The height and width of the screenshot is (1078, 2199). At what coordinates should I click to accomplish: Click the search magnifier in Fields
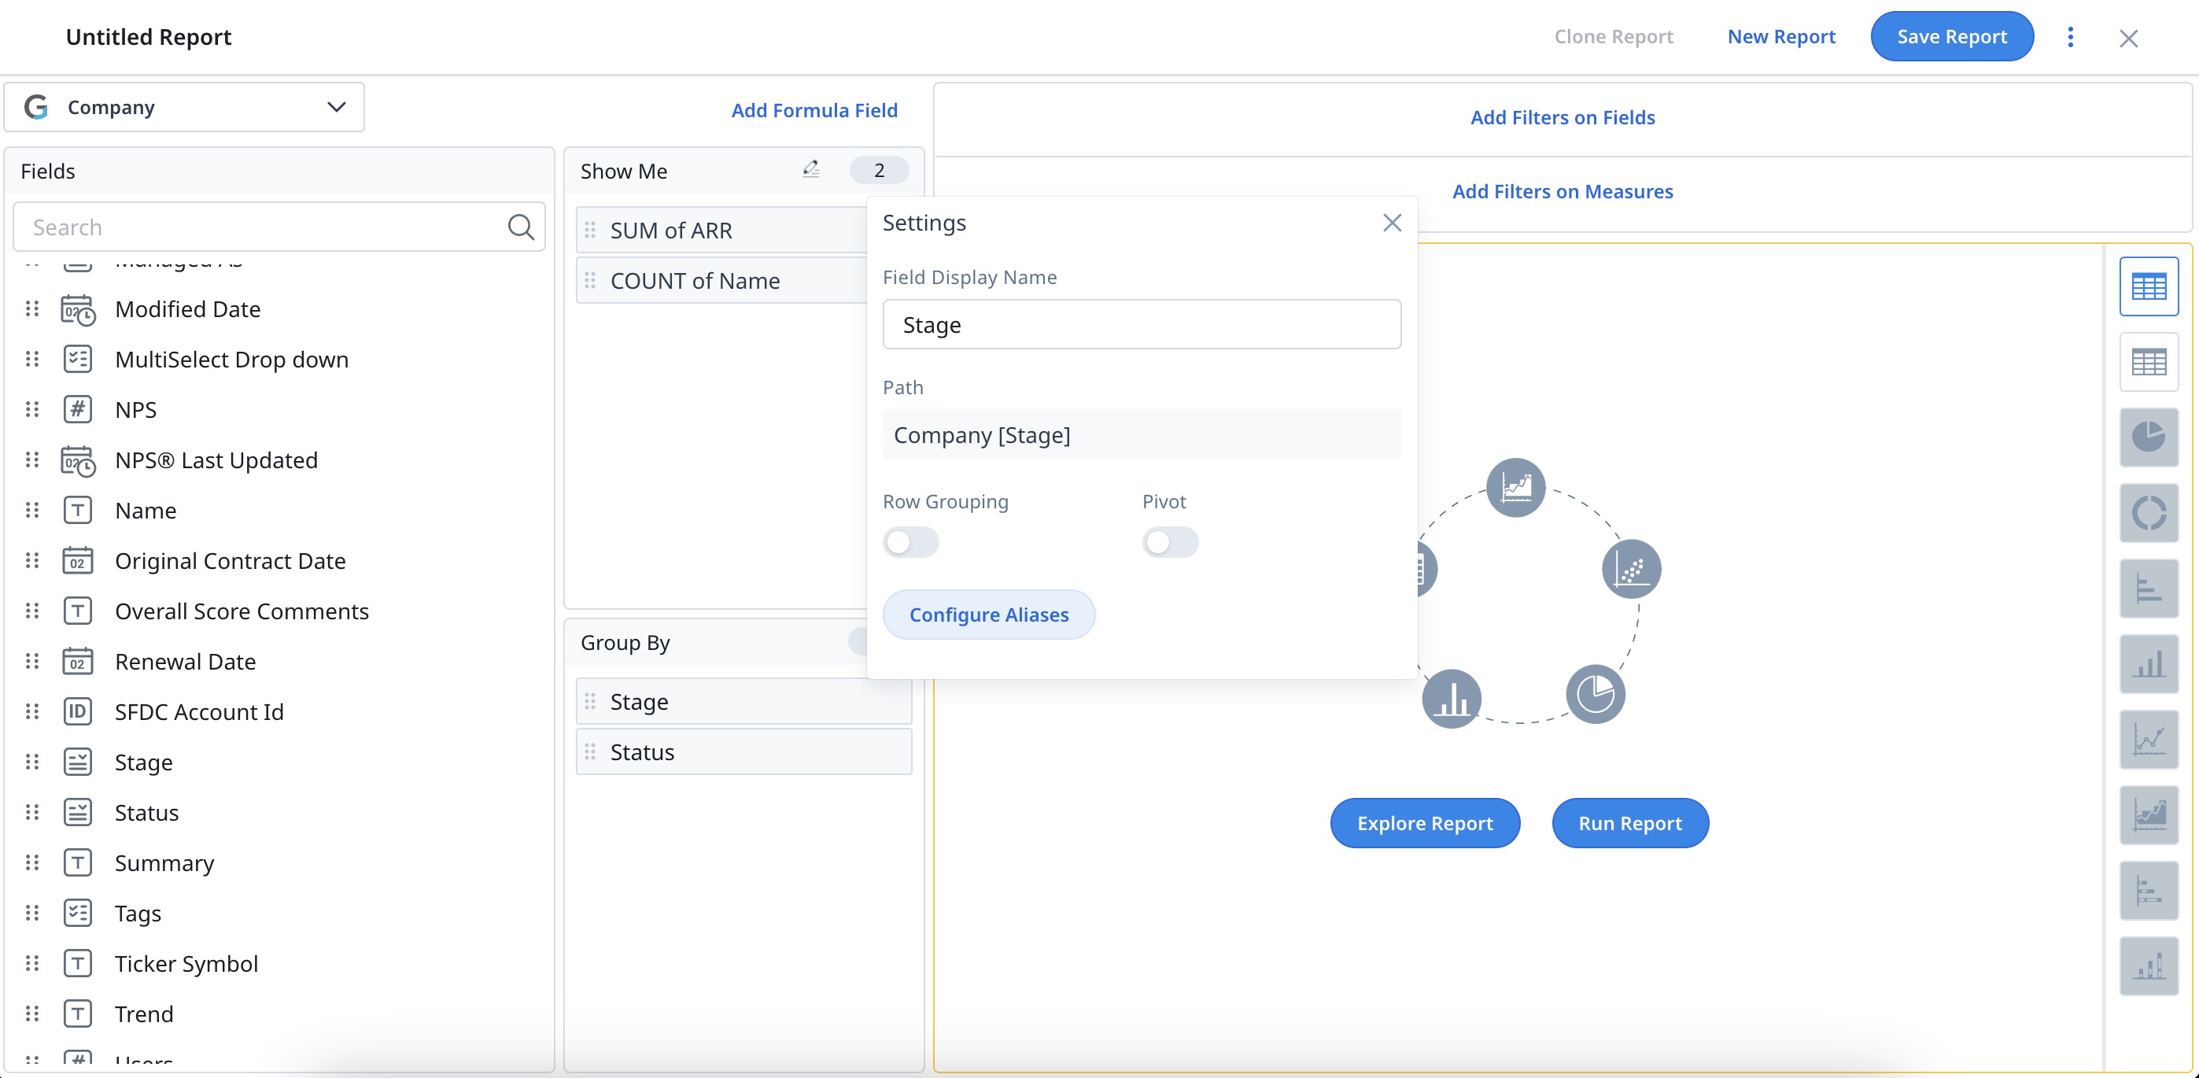pos(521,227)
